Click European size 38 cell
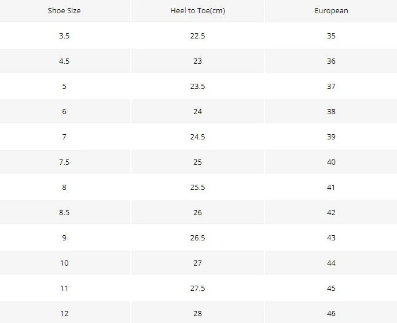This screenshot has width=397, height=323. (331, 111)
